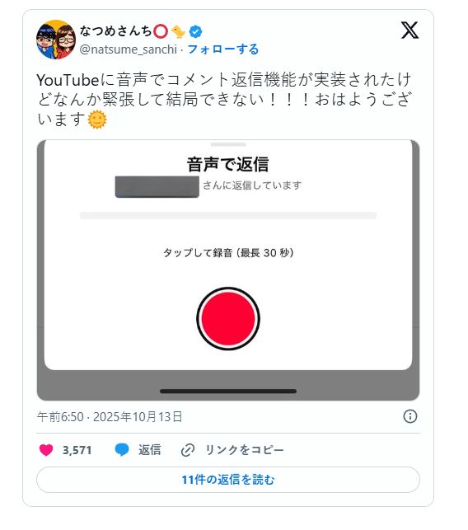Click the blue reply bubble icon
Image resolution: width=468 pixels, height=530 pixels.
pyautogui.click(x=122, y=450)
